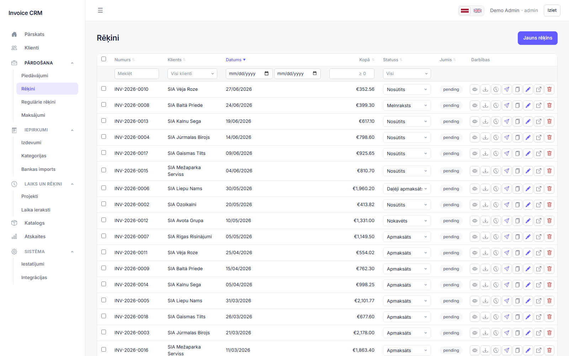Change Daļēji apmaksāts status for INV-2026-0006
The height and width of the screenshot is (356, 569).
(x=407, y=189)
